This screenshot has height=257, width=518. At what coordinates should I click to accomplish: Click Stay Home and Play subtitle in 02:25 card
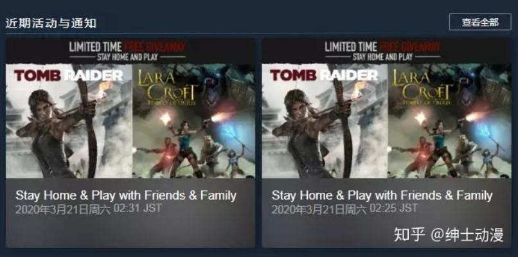tap(382, 57)
